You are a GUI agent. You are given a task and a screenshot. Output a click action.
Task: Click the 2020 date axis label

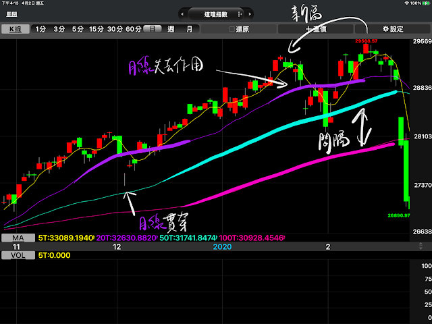point(222,246)
